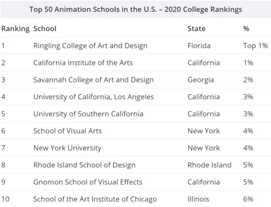Select University of California, Los Angeles

click(x=93, y=97)
